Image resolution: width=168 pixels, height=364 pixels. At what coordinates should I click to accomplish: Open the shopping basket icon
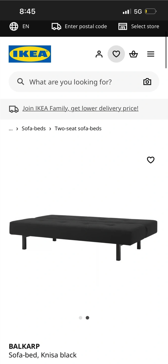click(x=133, y=54)
